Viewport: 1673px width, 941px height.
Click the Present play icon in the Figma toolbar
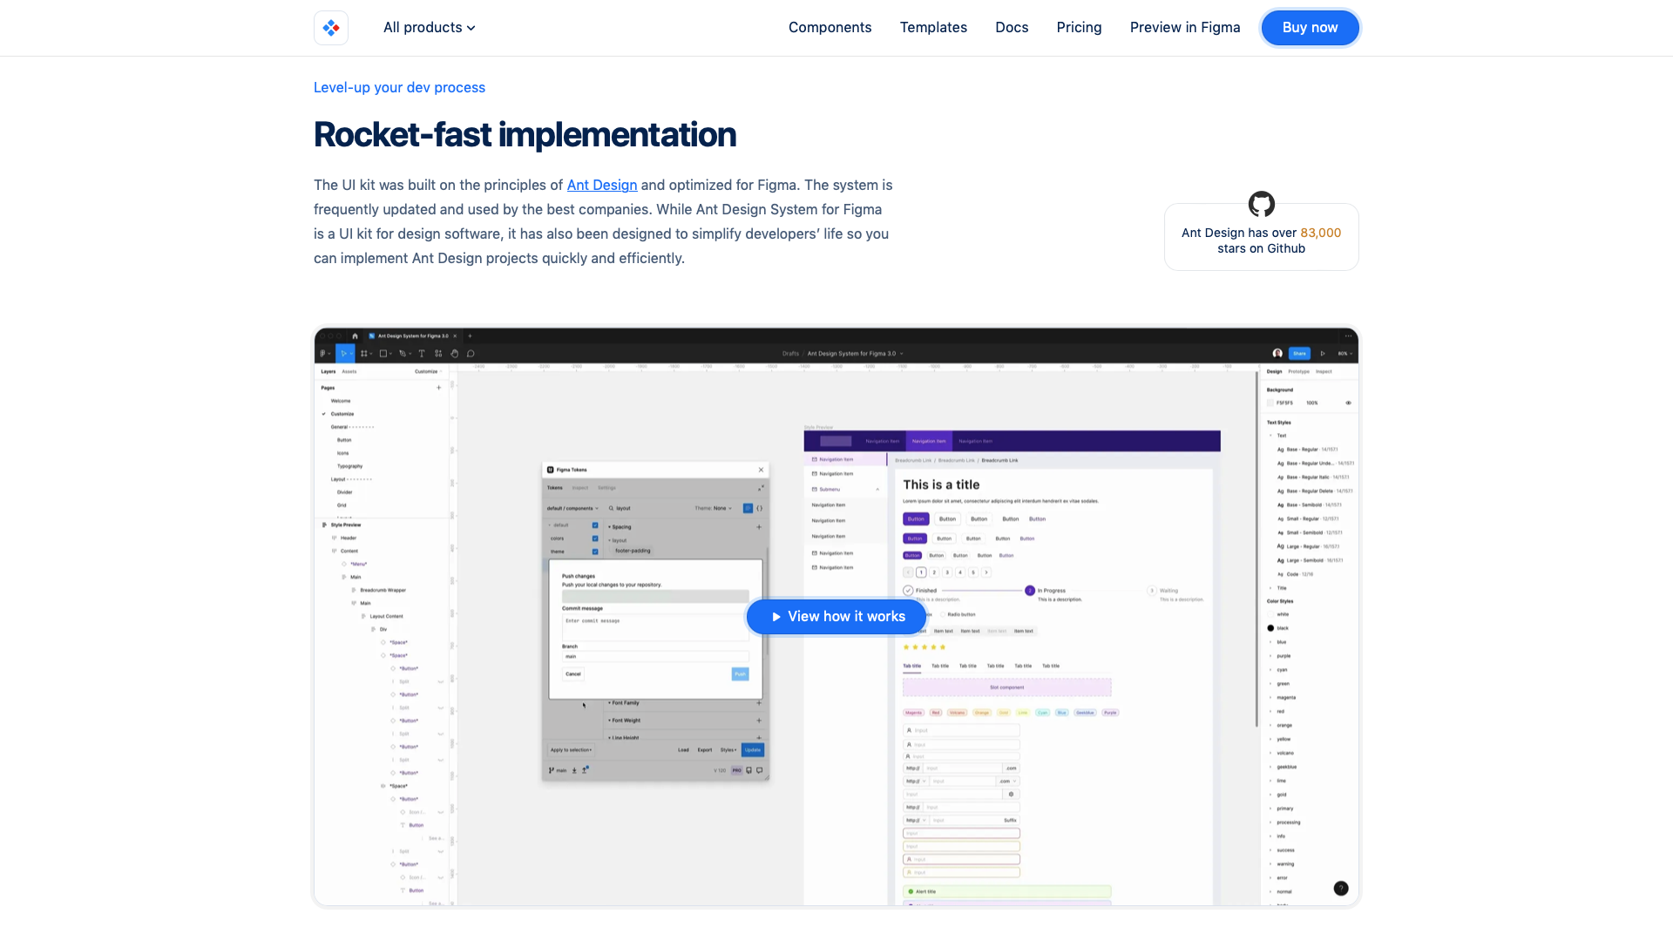click(1323, 354)
